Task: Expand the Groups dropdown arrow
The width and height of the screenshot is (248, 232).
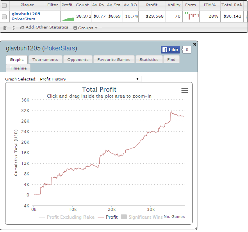Action: pyautogui.click(x=96, y=28)
